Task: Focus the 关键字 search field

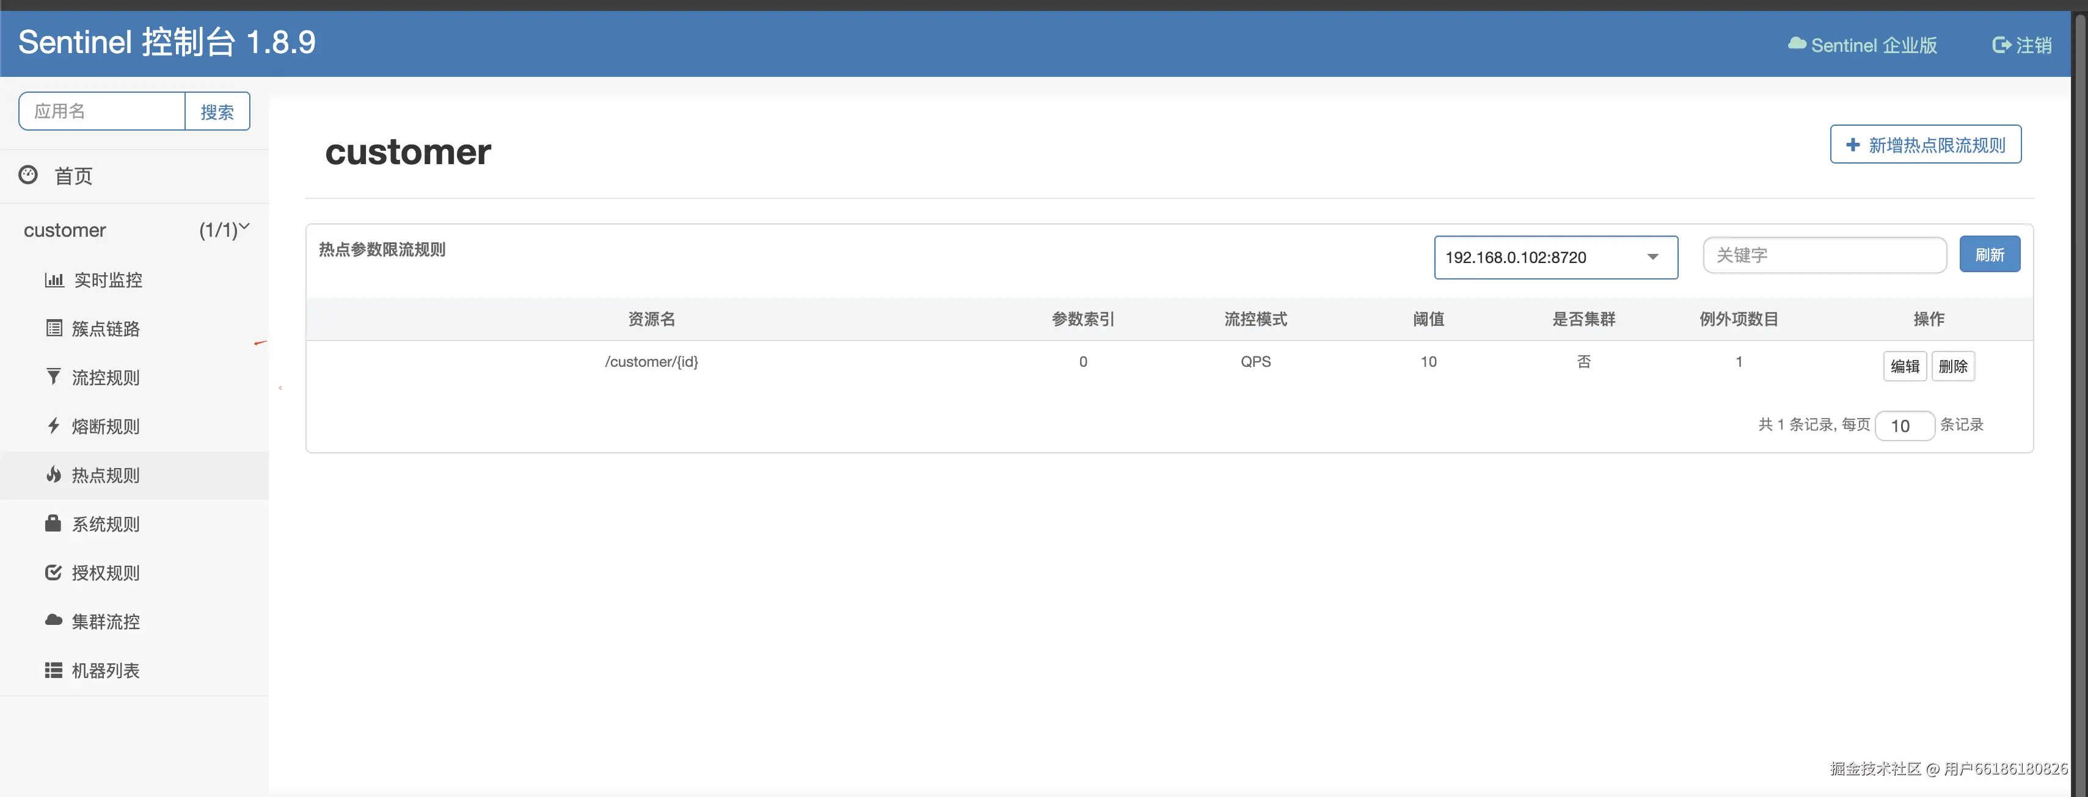Action: [1823, 256]
